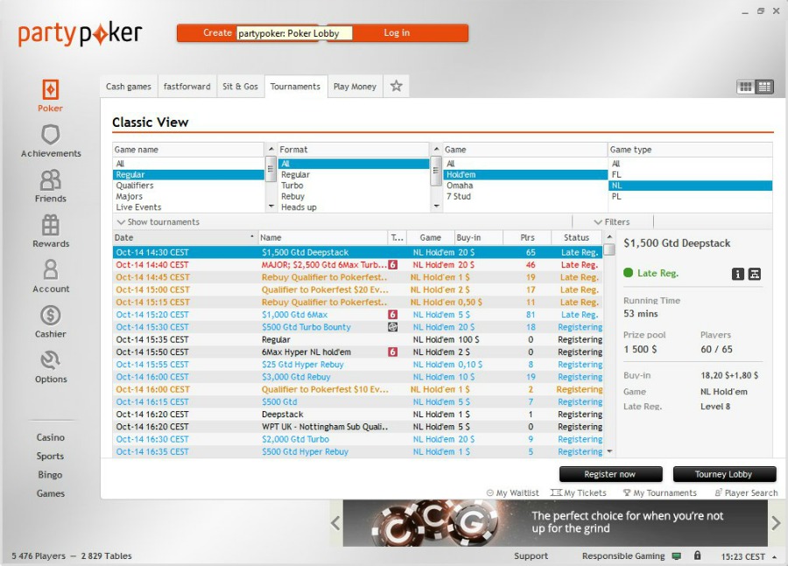This screenshot has width=788, height=566.
Task: Open the Games link in the sidebar
Action: [x=50, y=493]
